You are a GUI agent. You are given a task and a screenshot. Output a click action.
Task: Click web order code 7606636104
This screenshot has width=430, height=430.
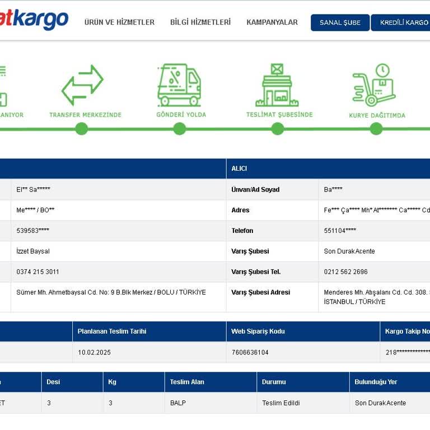(250, 352)
